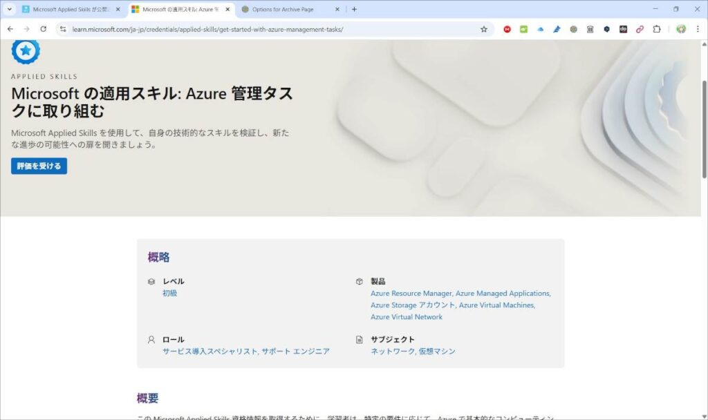Open the Azure Virtual Machines link
The width and height of the screenshot is (708, 420).
pyautogui.click(x=496, y=305)
